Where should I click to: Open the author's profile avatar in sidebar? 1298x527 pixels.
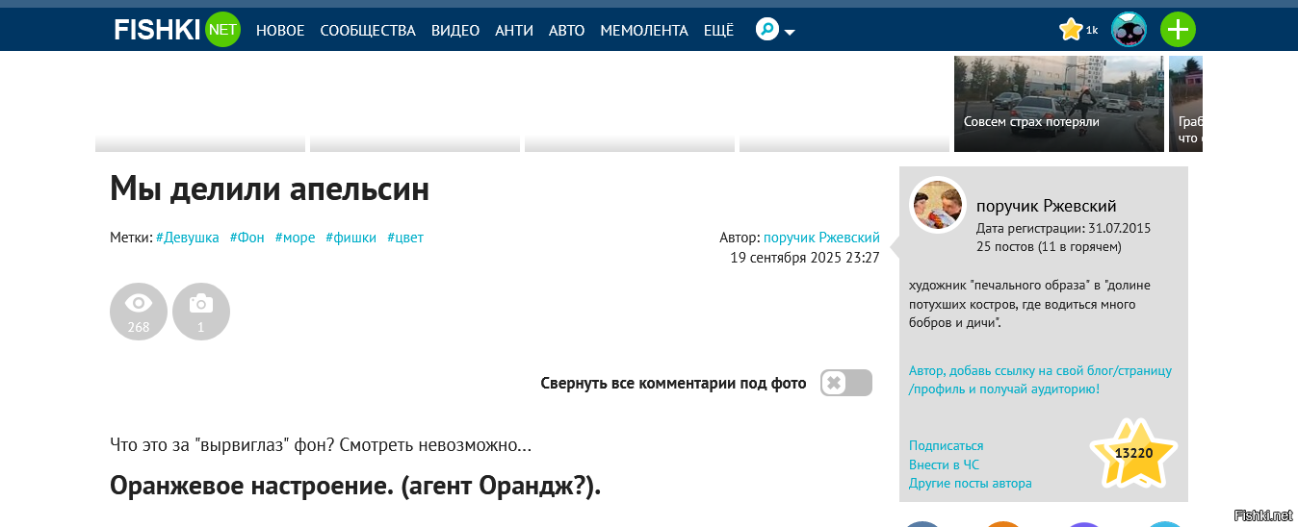(x=938, y=205)
